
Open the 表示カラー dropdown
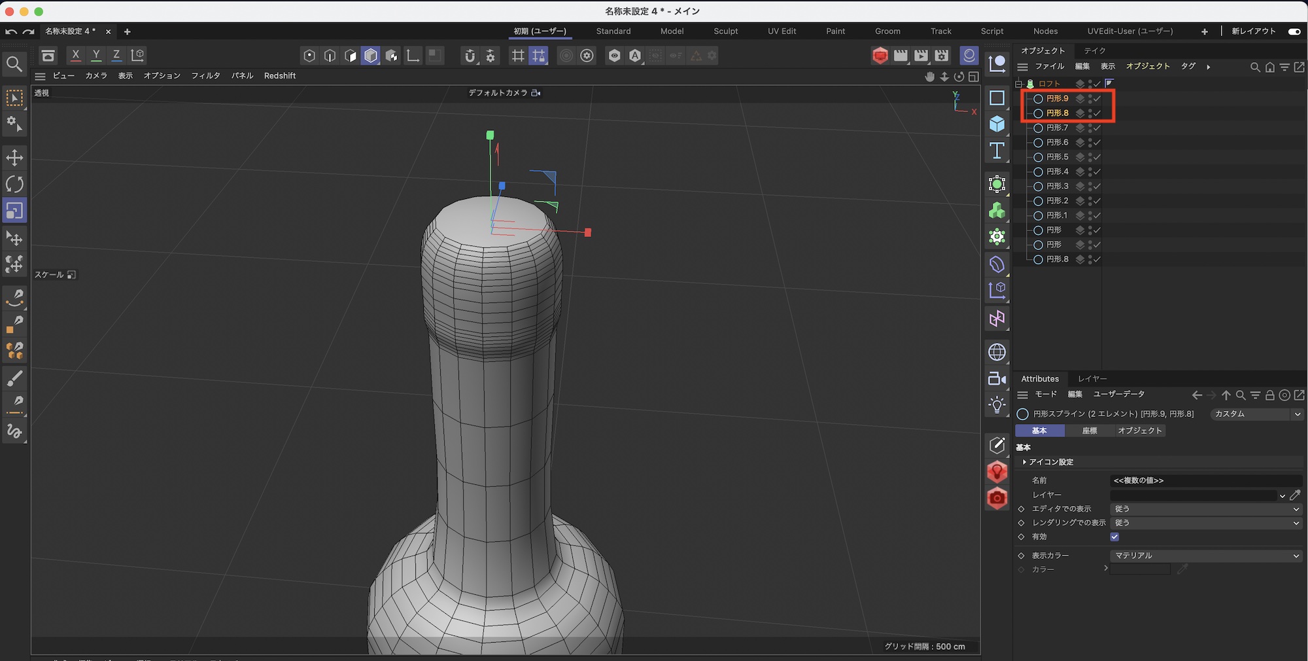1206,556
